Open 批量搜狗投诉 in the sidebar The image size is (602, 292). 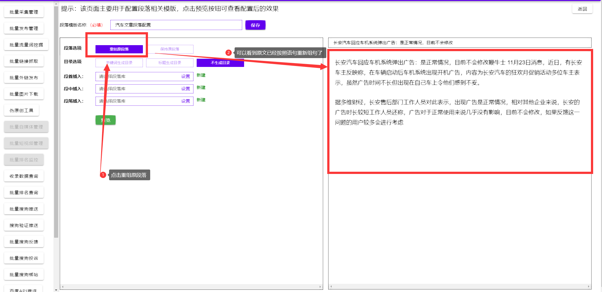point(24,258)
